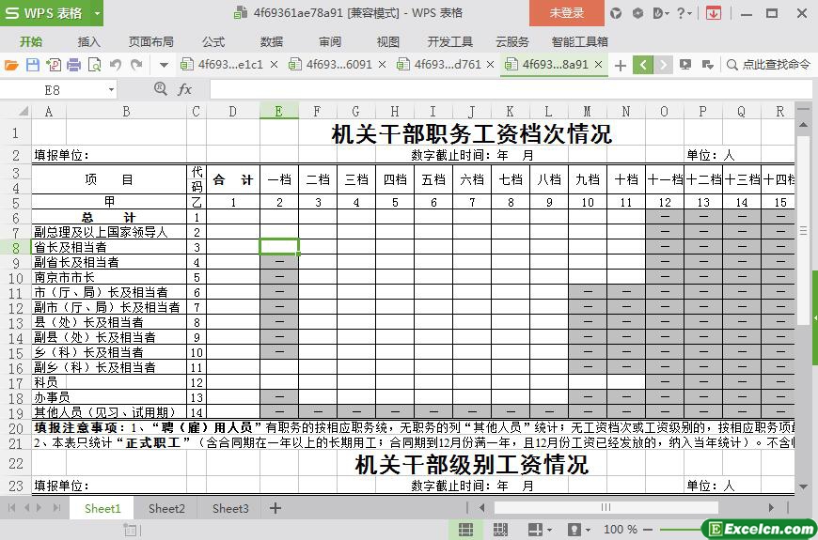Viewport: 818px width, 540px height.
Task: Click the red download icon in title bar
Action: [713, 13]
